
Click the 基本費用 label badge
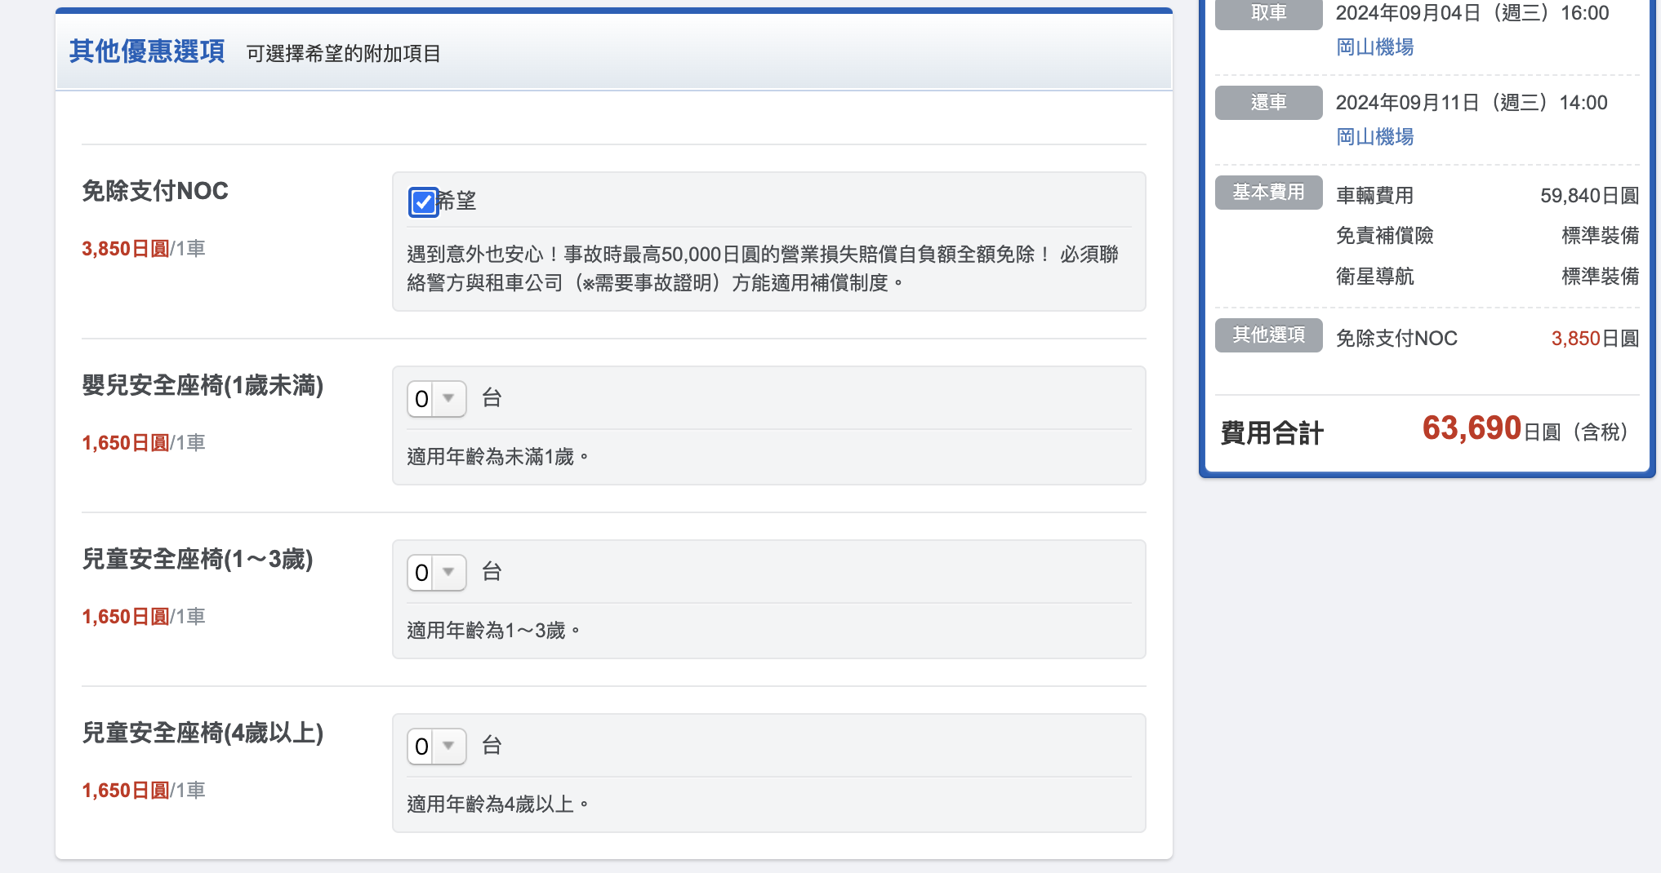(1268, 193)
